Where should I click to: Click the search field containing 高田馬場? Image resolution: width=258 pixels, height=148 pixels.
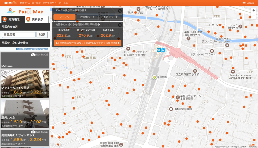click(19, 35)
